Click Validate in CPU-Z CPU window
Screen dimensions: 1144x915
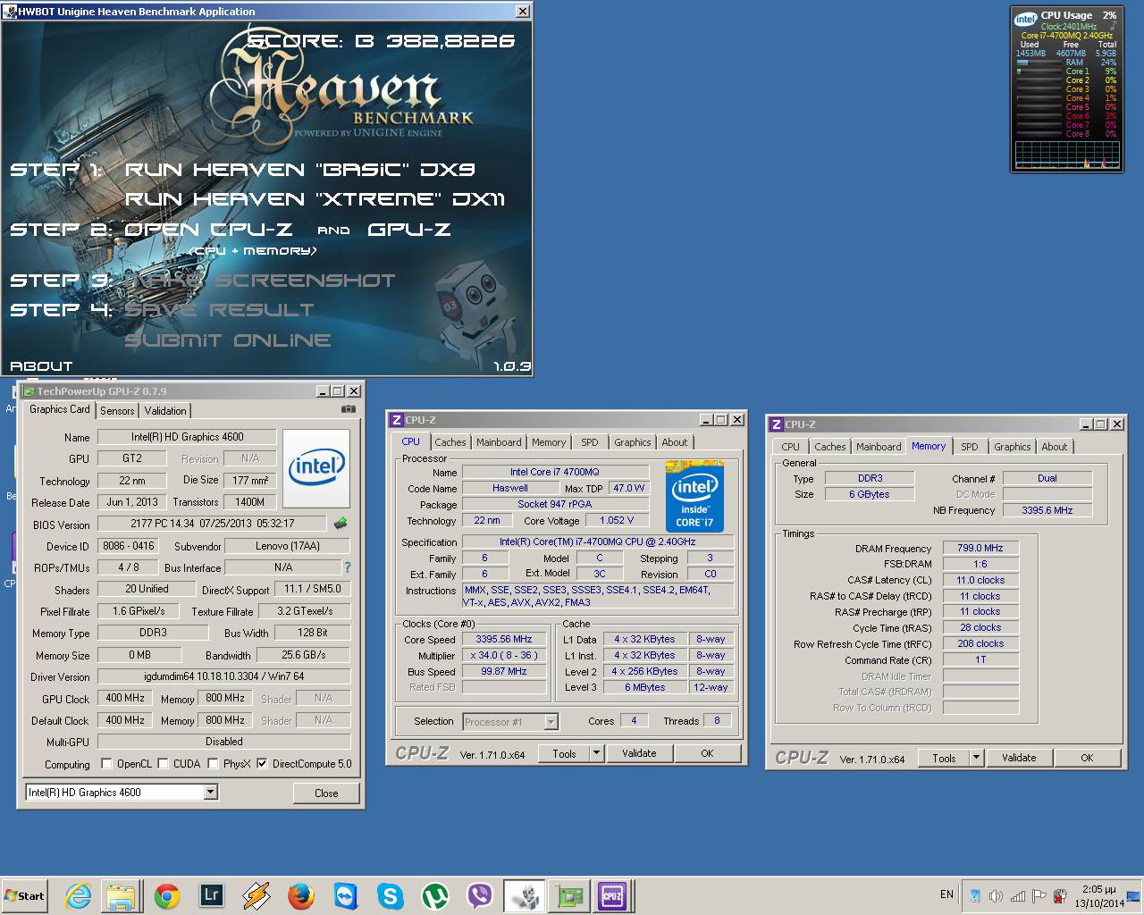pos(639,753)
